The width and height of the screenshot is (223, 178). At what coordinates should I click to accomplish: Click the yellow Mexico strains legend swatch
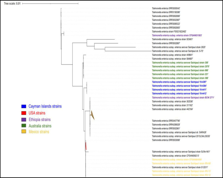pos(24,132)
